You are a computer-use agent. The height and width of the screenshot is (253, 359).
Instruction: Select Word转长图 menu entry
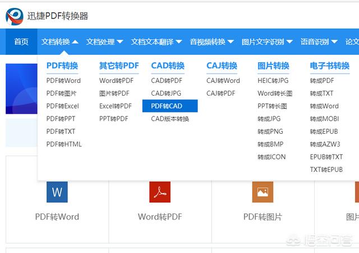coord(275,93)
